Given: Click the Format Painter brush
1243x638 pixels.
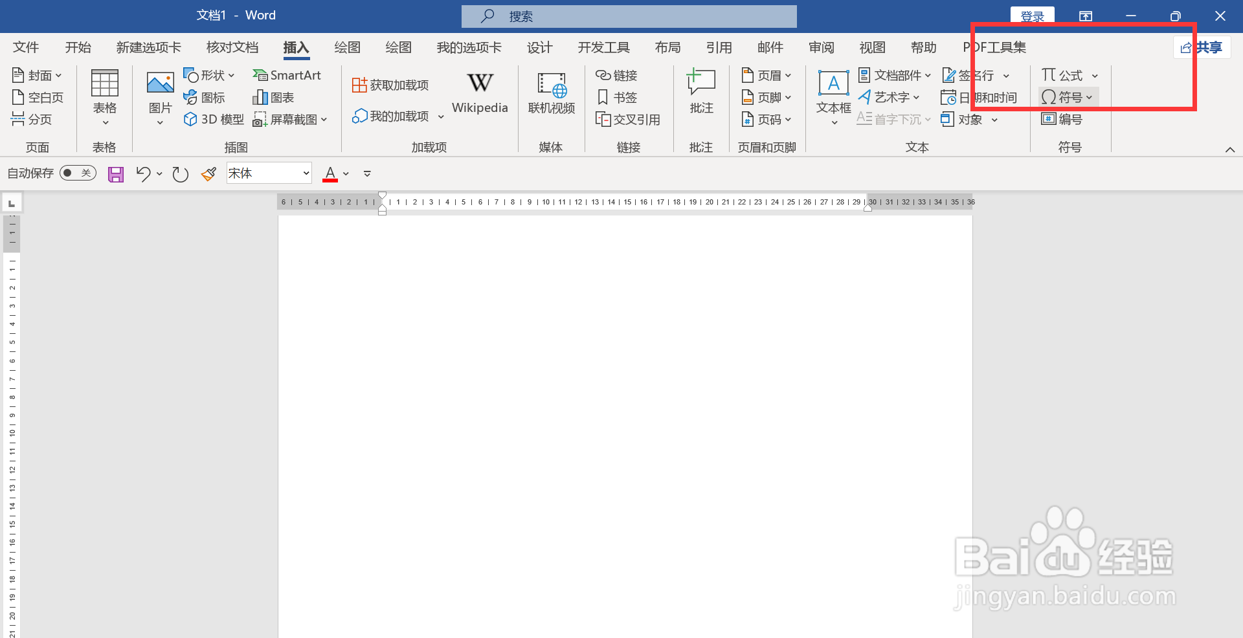Looking at the screenshot, I should tap(208, 174).
